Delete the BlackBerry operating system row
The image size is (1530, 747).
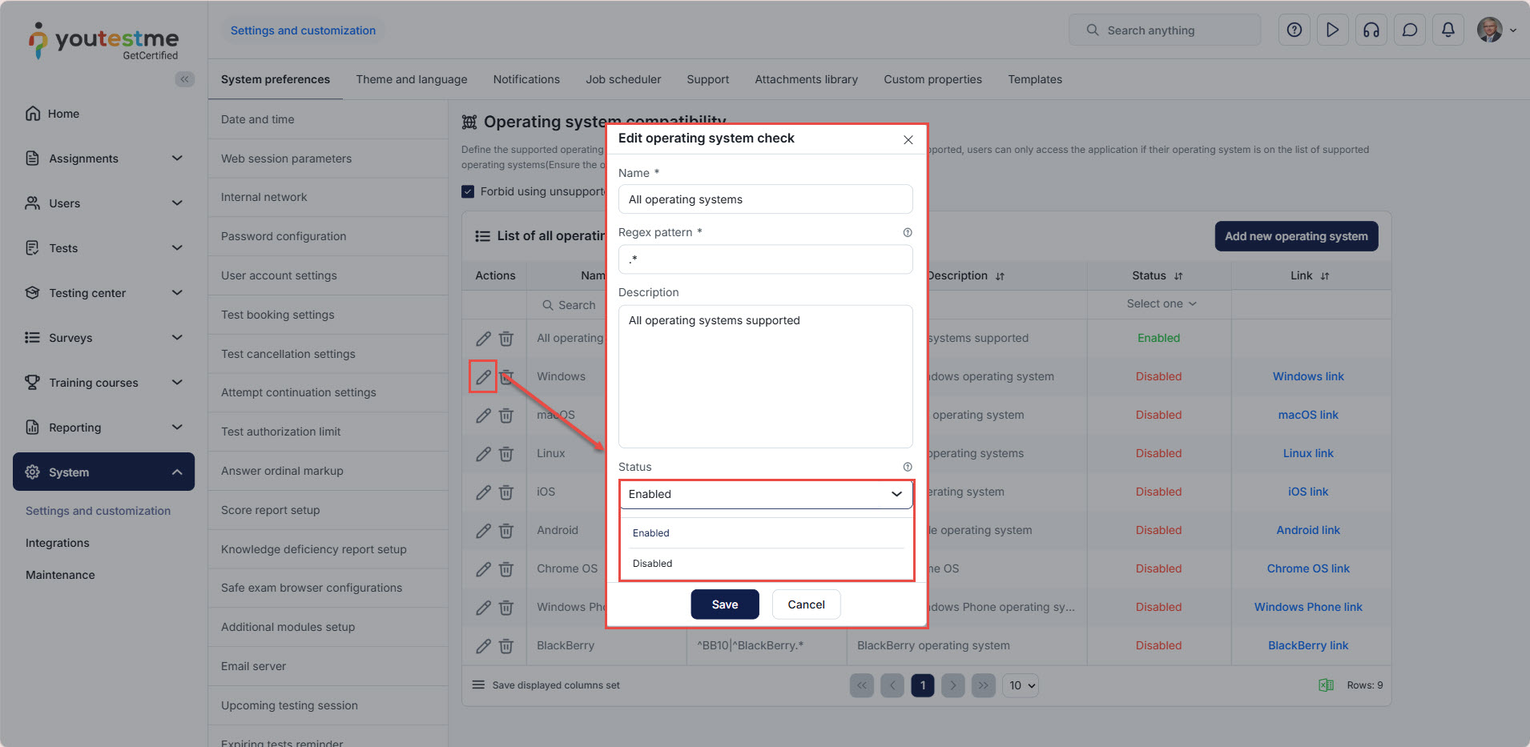pos(506,646)
